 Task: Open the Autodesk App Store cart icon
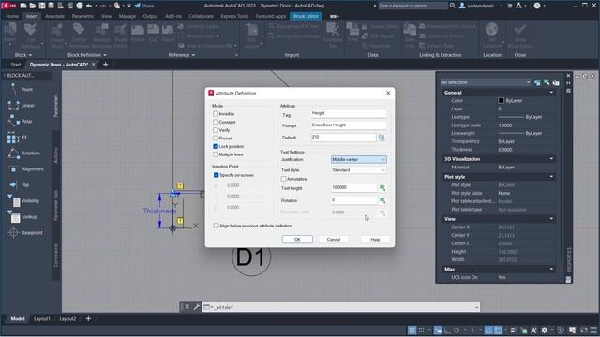tap(510, 6)
